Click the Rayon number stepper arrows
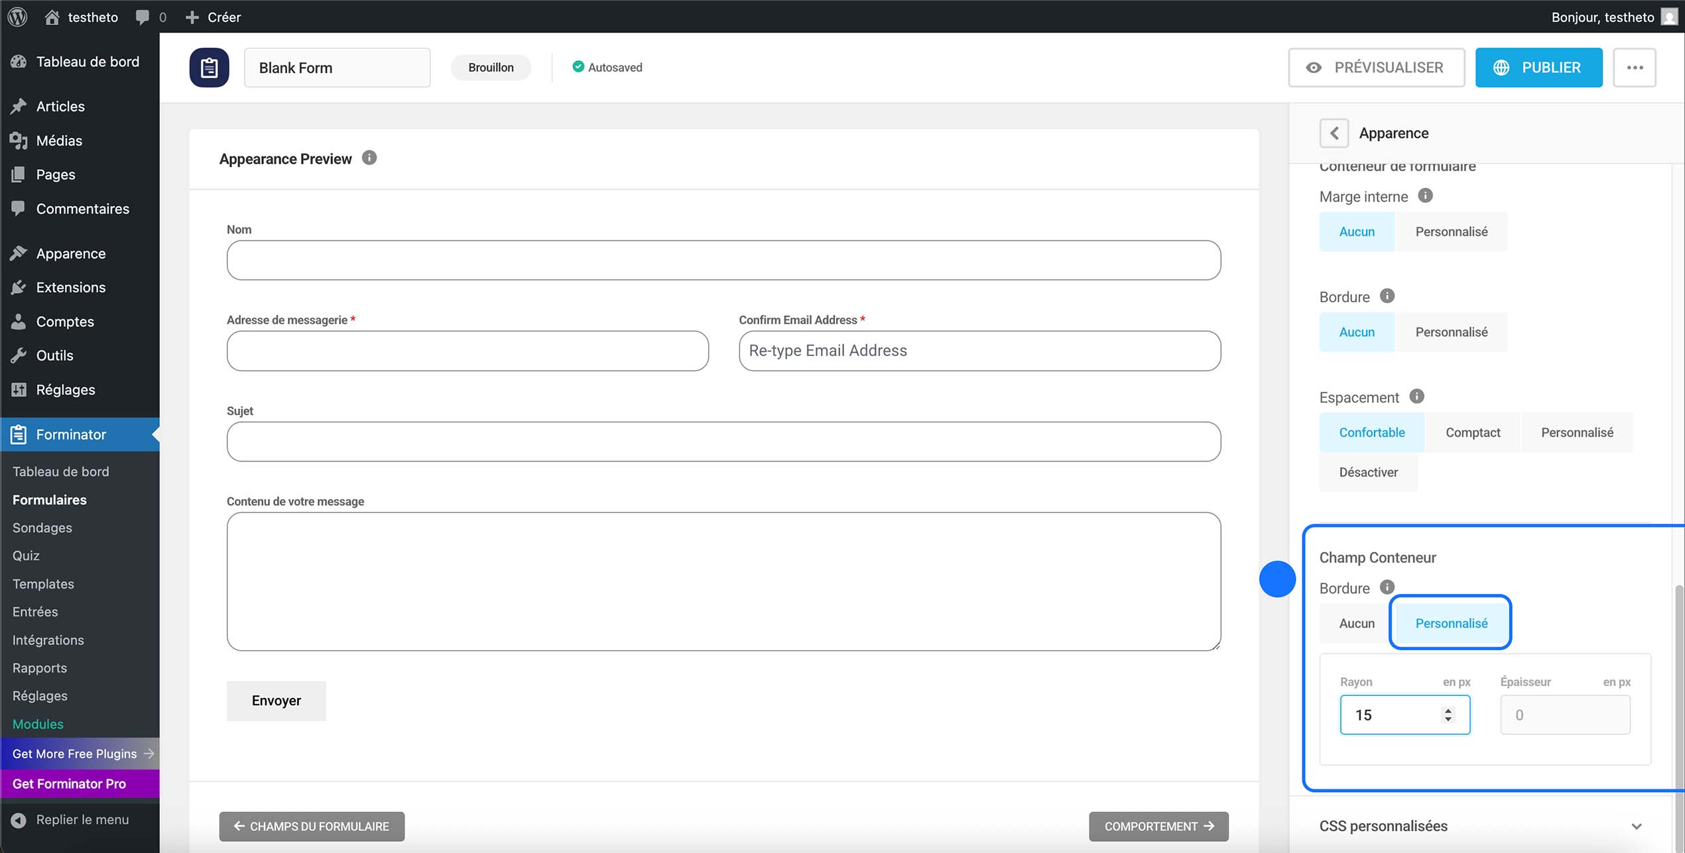Screen dimensions: 1685x853 point(1448,714)
